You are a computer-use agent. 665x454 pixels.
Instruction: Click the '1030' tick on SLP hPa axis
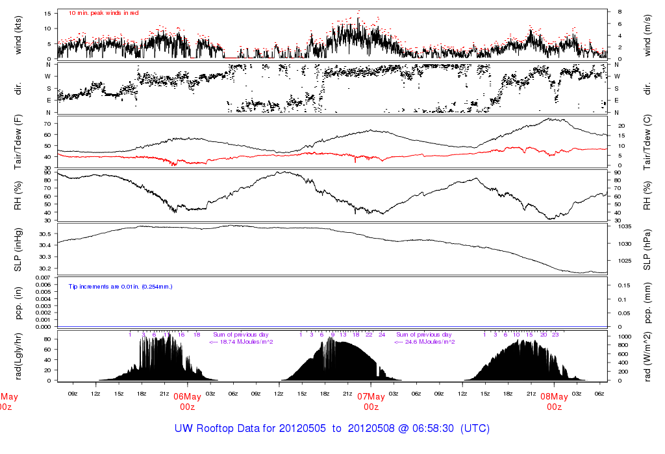tap(625, 244)
